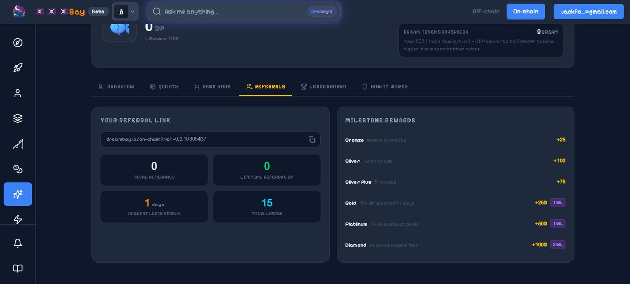Click the 'Your Referral Link' heading
Viewport: 630px width, 284px height.
(135, 121)
